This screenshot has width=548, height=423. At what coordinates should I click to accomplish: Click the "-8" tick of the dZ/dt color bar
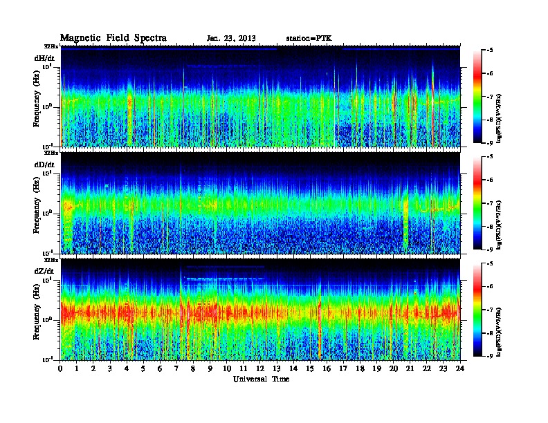point(490,333)
